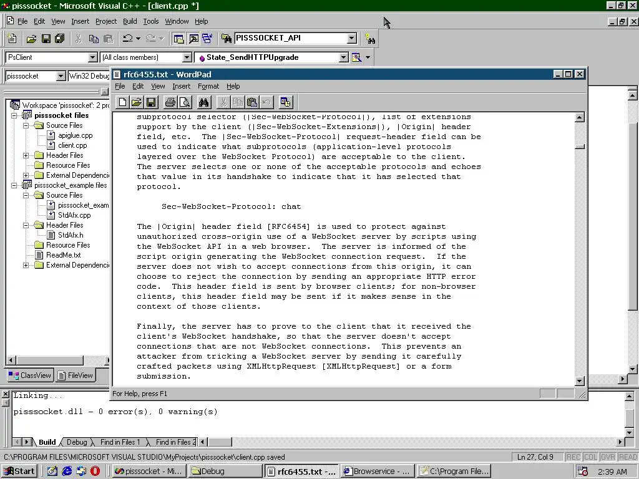Open Insert menu in WordPad

pyautogui.click(x=181, y=86)
